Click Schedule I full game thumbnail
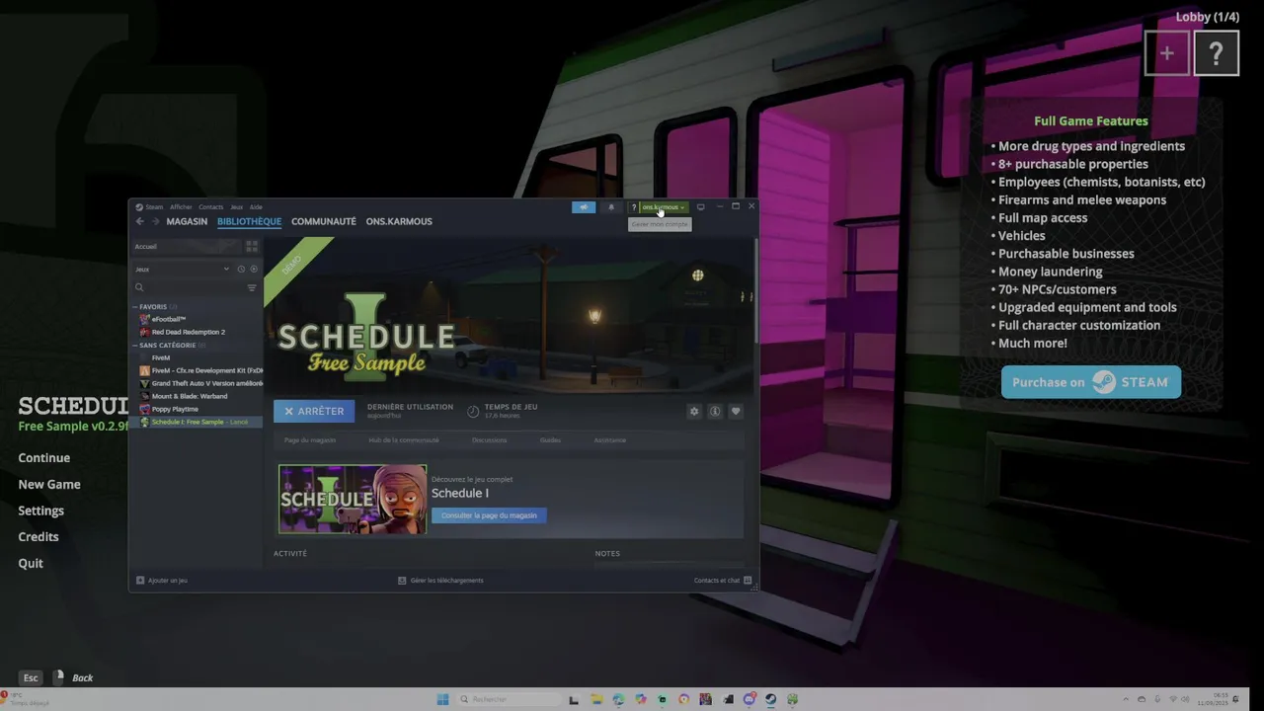The width and height of the screenshot is (1264, 711). [353, 500]
